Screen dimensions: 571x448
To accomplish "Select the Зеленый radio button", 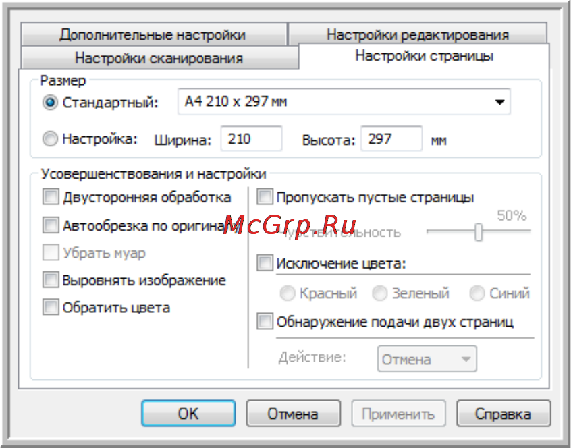I will click(379, 293).
